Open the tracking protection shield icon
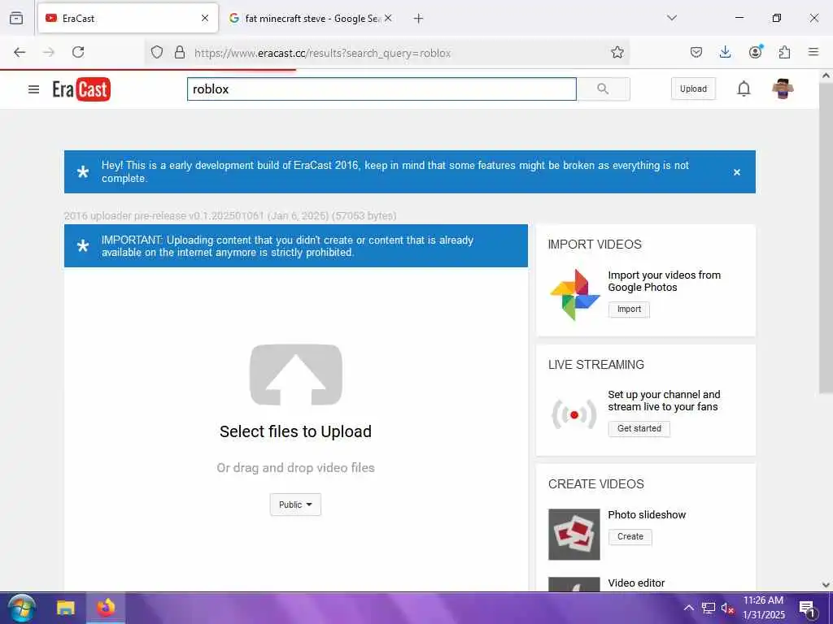This screenshot has width=833, height=624. coord(157,52)
